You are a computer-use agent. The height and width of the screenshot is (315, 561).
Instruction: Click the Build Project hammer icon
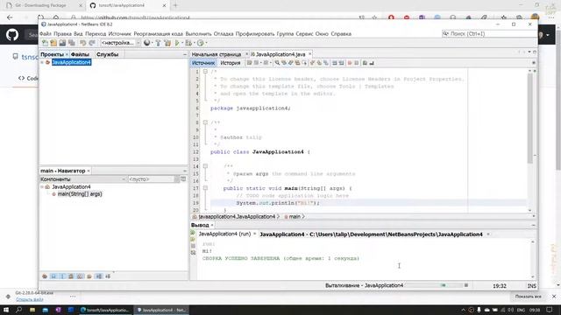[x=158, y=43]
